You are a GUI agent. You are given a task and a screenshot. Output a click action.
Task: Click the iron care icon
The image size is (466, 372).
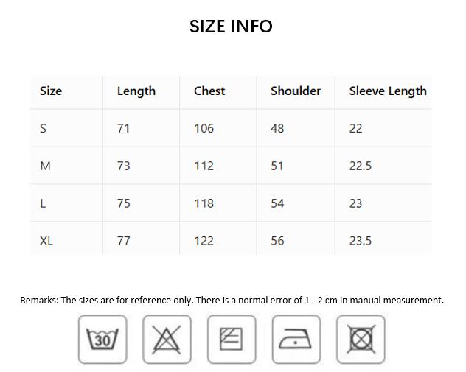(x=296, y=340)
